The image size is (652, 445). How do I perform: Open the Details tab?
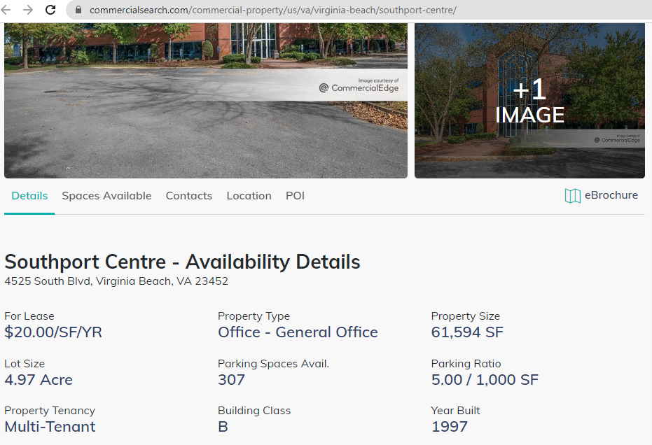click(29, 196)
